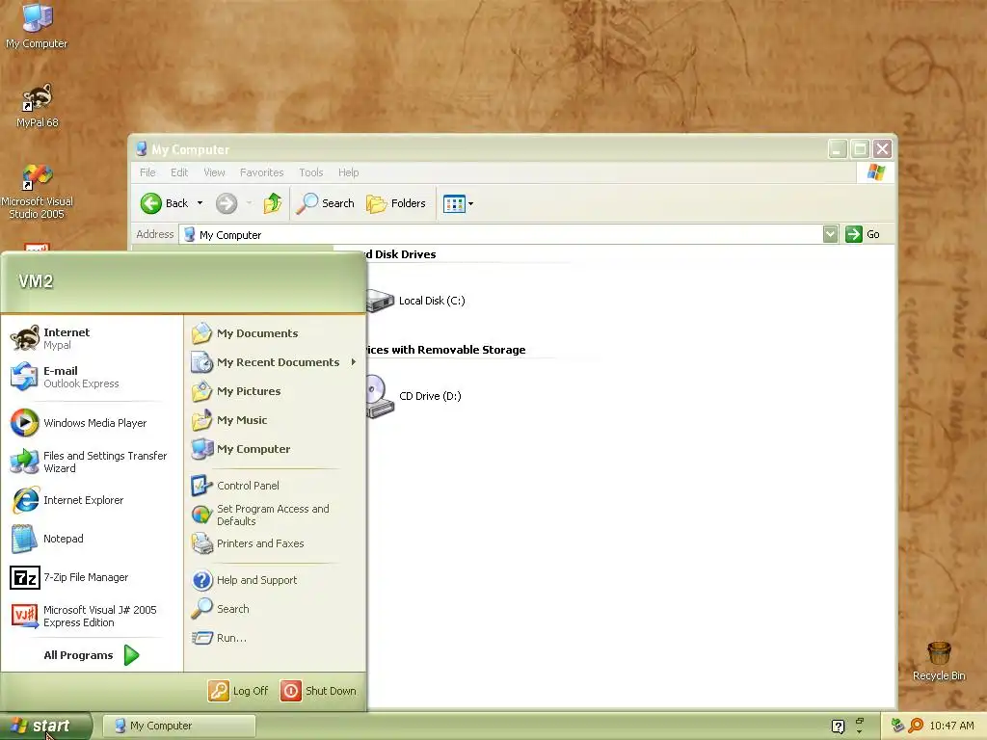Select the Recycle Bin desktop icon
Screen dimensions: 987x740
939,661
